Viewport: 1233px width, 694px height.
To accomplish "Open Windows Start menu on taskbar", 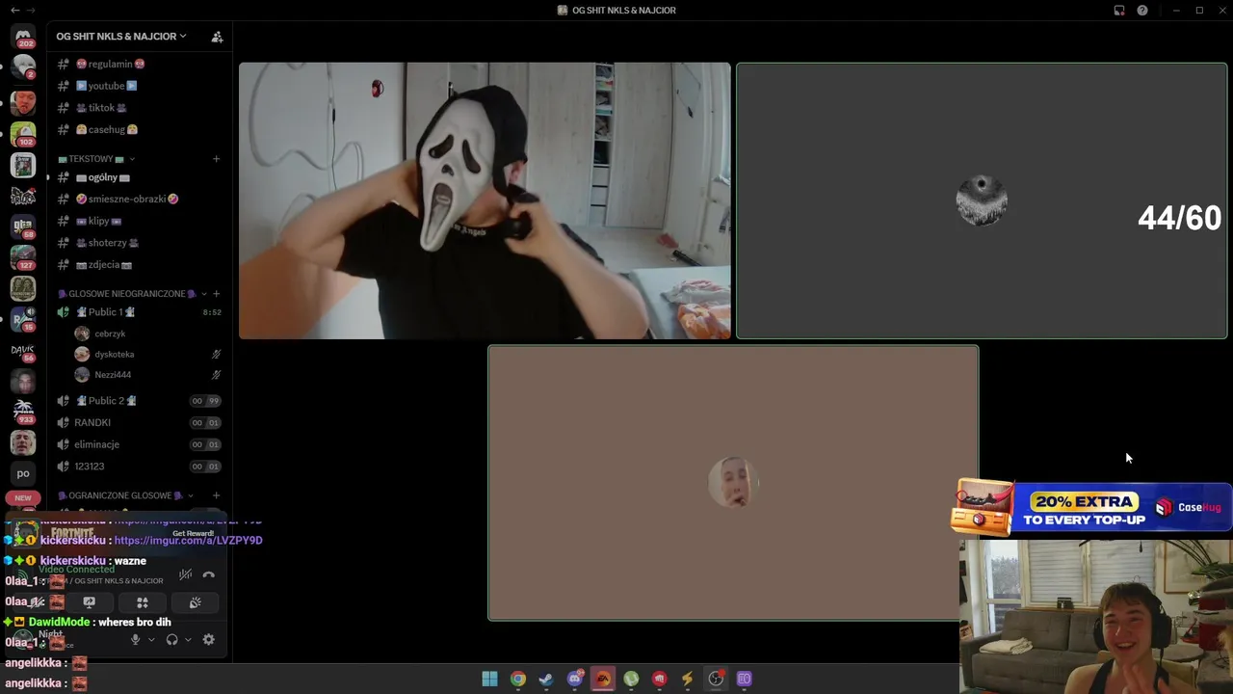I will [489, 680].
